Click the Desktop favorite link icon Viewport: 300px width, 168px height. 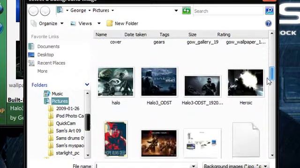click(31, 55)
